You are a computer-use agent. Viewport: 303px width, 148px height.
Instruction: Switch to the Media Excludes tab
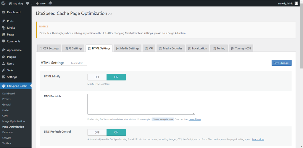click(171, 48)
